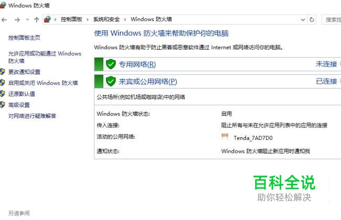Open 允许应用或功能通过 Windows 防火墙 link
Screen dimensions: 341x220
tap(45, 57)
